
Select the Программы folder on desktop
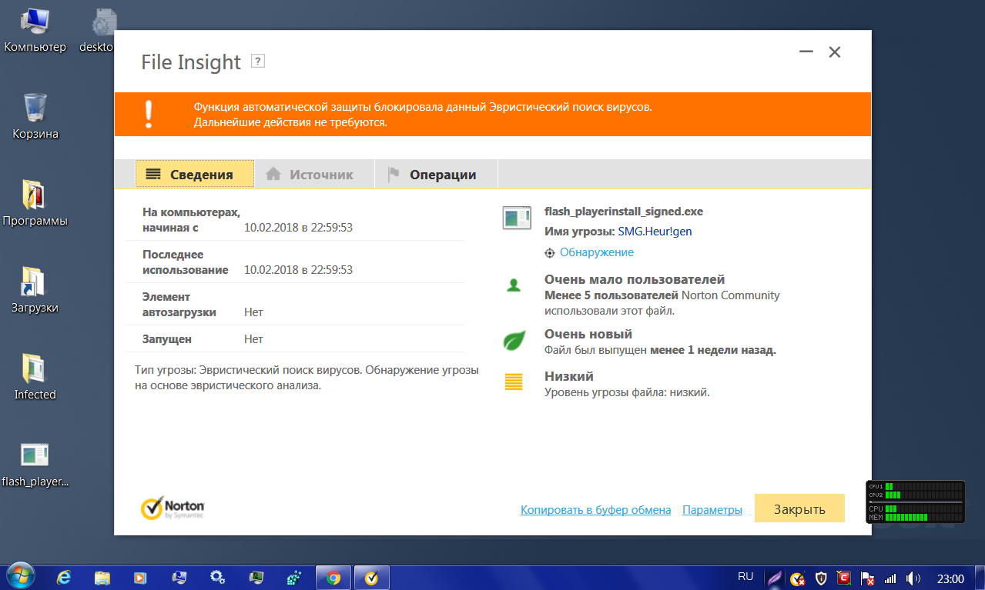coord(35,204)
